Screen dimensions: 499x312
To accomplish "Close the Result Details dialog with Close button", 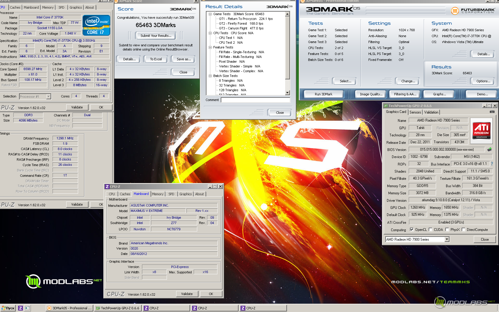I will (x=280, y=113).
